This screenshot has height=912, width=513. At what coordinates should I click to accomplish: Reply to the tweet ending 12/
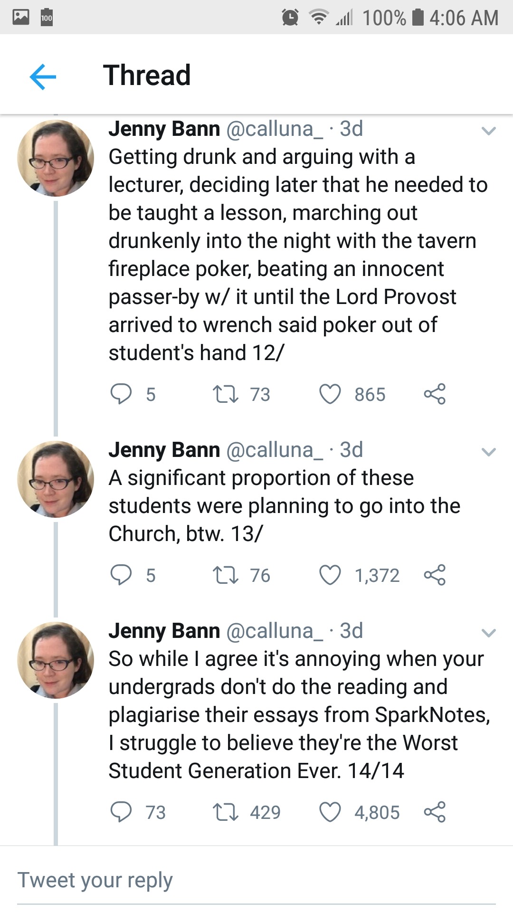121,394
